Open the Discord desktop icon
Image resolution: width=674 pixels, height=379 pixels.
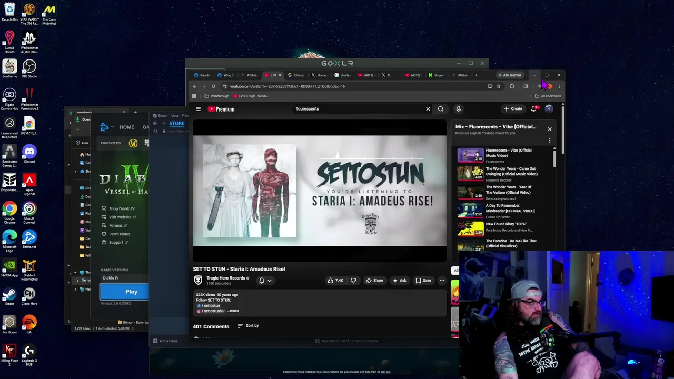click(x=29, y=154)
